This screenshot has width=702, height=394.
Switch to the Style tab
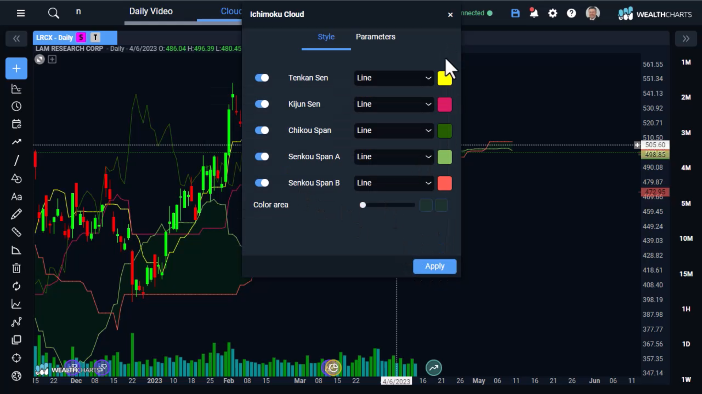pos(326,37)
